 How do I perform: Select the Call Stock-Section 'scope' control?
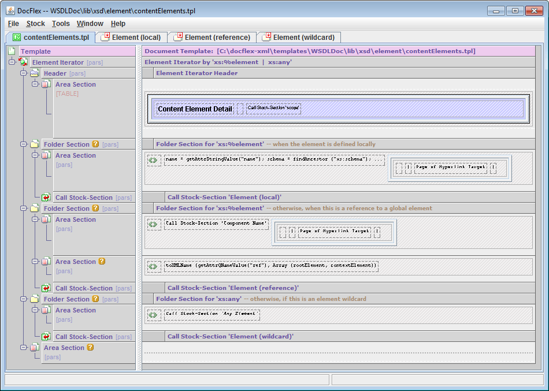tap(273, 109)
